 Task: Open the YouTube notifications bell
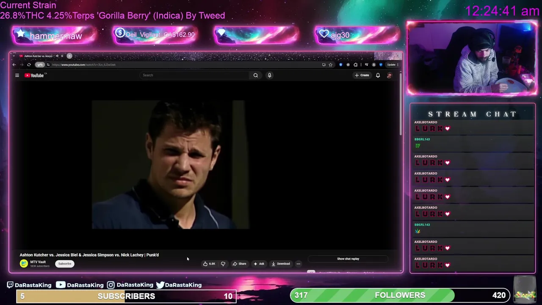coord(378,75)
